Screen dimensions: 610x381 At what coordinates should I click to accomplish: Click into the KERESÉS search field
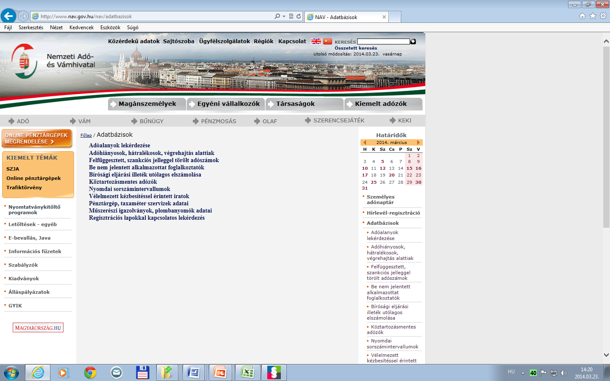[x=383, y=41]
